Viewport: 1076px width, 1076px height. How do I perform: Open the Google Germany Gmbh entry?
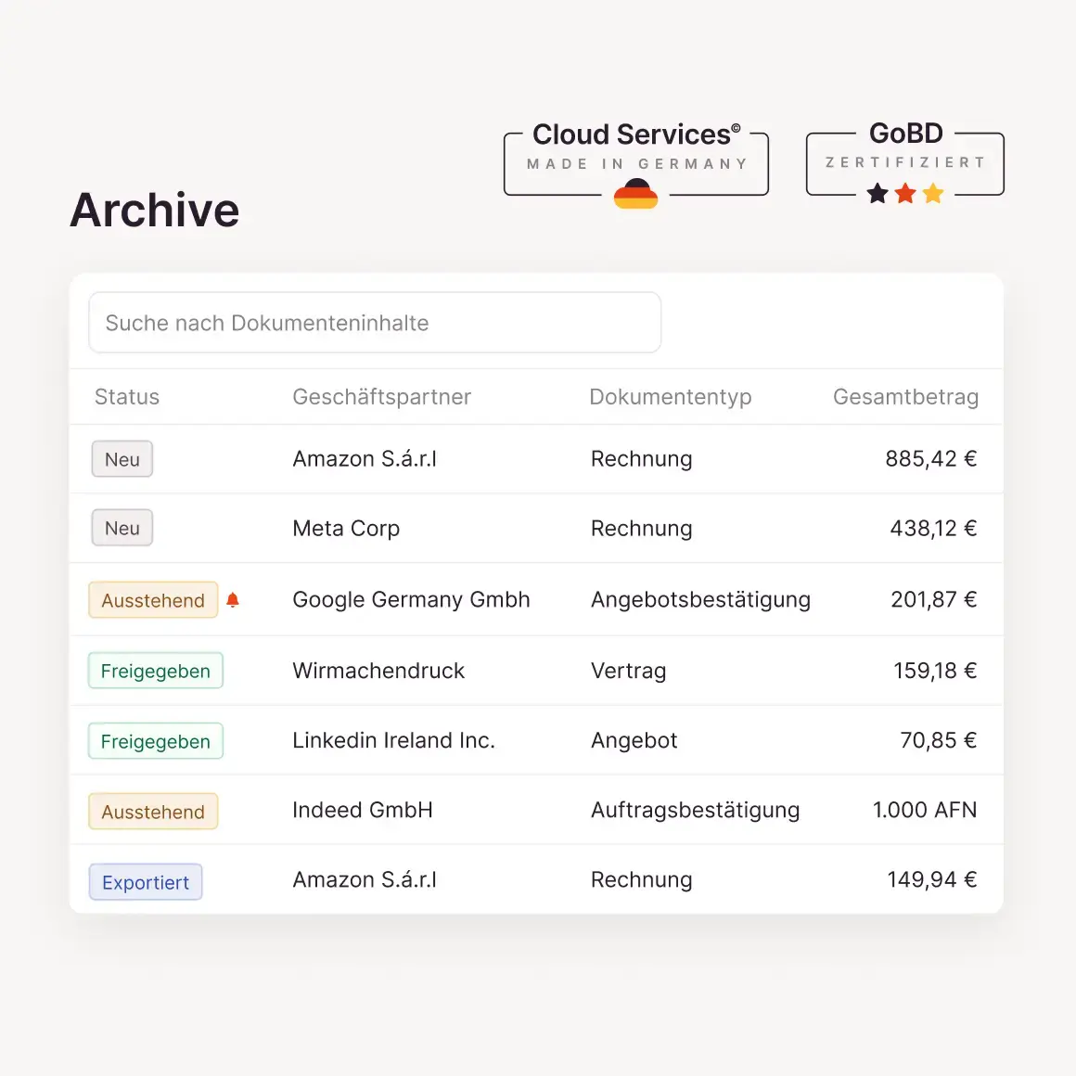coord(411,600)
